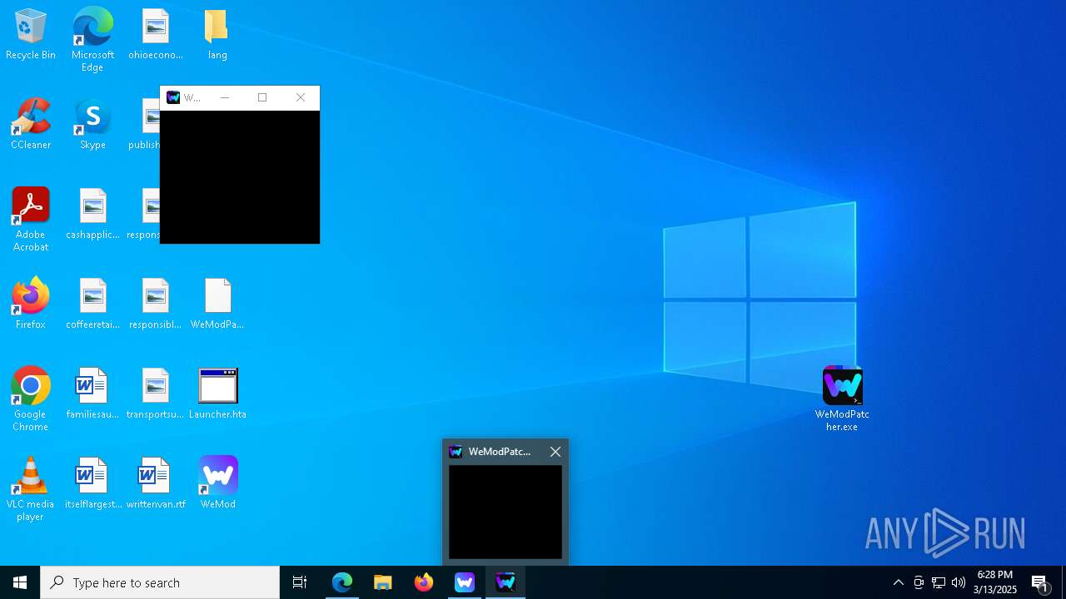Select the cashapplic... image file
This screenshot has width=1066, height=599.
[x=92, y=214]
